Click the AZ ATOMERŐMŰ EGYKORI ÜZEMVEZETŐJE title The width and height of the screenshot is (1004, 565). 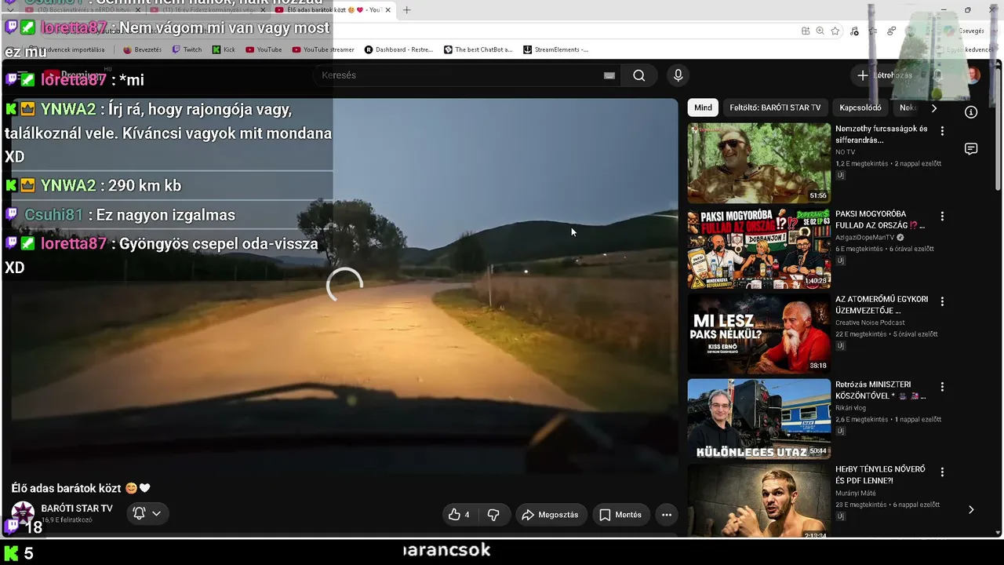tap(882, 304)
